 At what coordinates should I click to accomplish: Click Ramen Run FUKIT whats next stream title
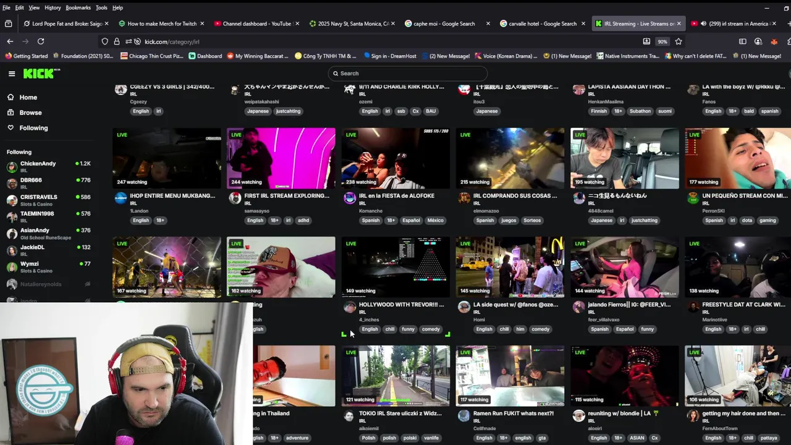pos(514,413)
